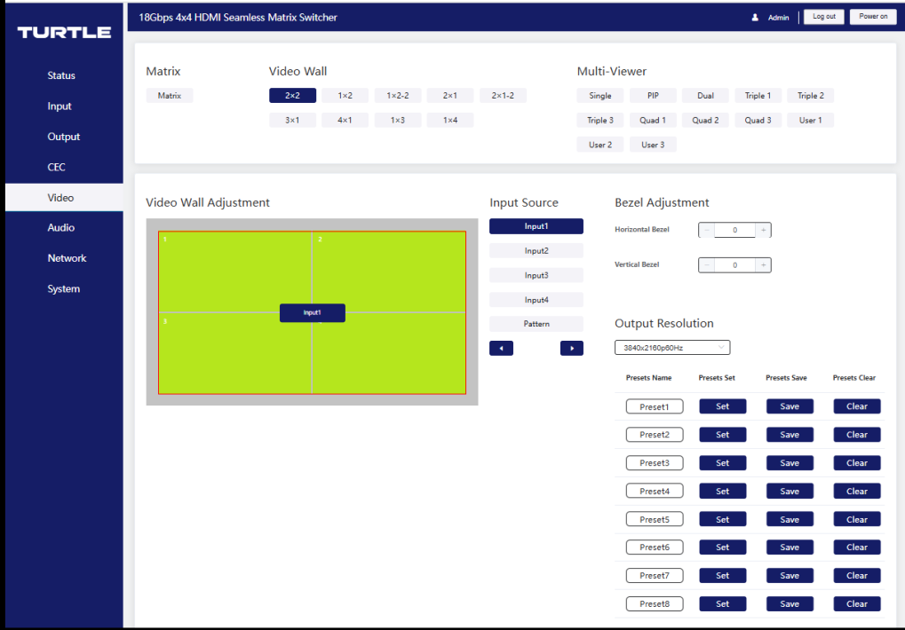Click the Input1 label on the video wall
The height and width of the screenshot is (630, 905).
(312, 312)
